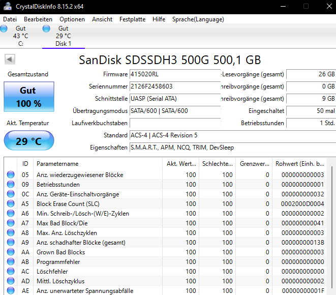Open the Sprache(Language) menu
This screenshot has height=295, width=336.
coord(198,19)
